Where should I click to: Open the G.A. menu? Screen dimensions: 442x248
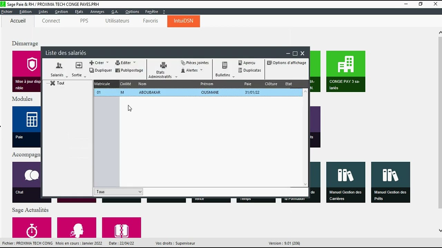click(x=115, y=11)
